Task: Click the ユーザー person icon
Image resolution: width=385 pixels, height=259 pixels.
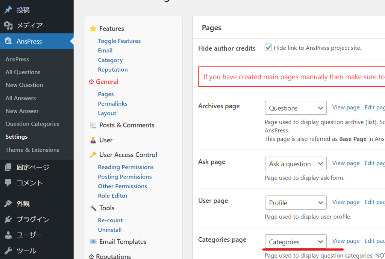Action: (8, 235)
